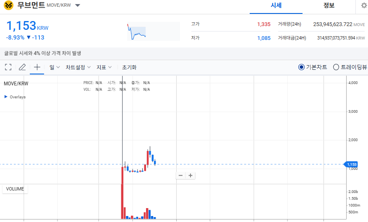Click the MOVE/KRW chart title
Screen dimensions: 368x222
click(16, 84)
